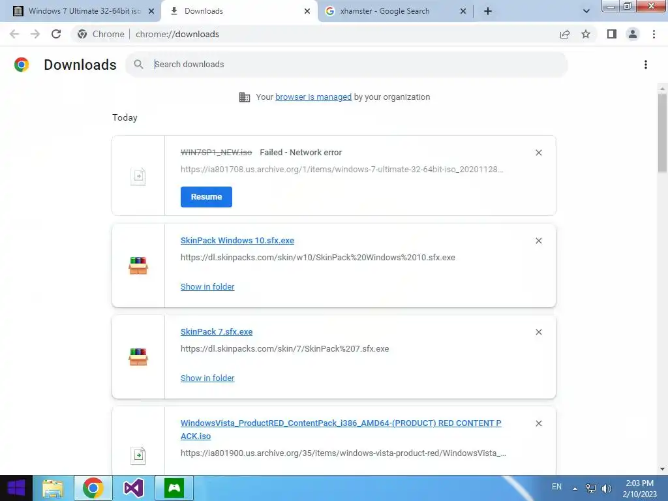This screenshot has width=668, height=501.
Task: Click the WindowsVista ISO file icon
Action: click(138, 455)
